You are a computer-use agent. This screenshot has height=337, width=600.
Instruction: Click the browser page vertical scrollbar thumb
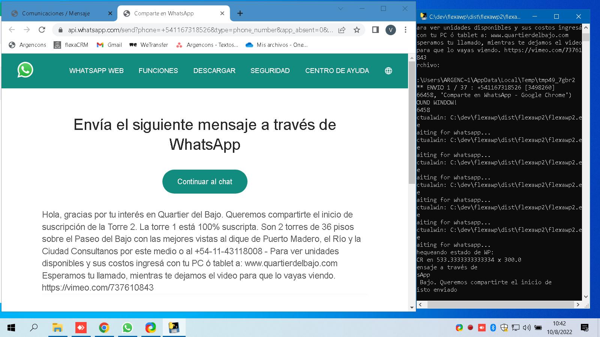[x=412, y=122]
